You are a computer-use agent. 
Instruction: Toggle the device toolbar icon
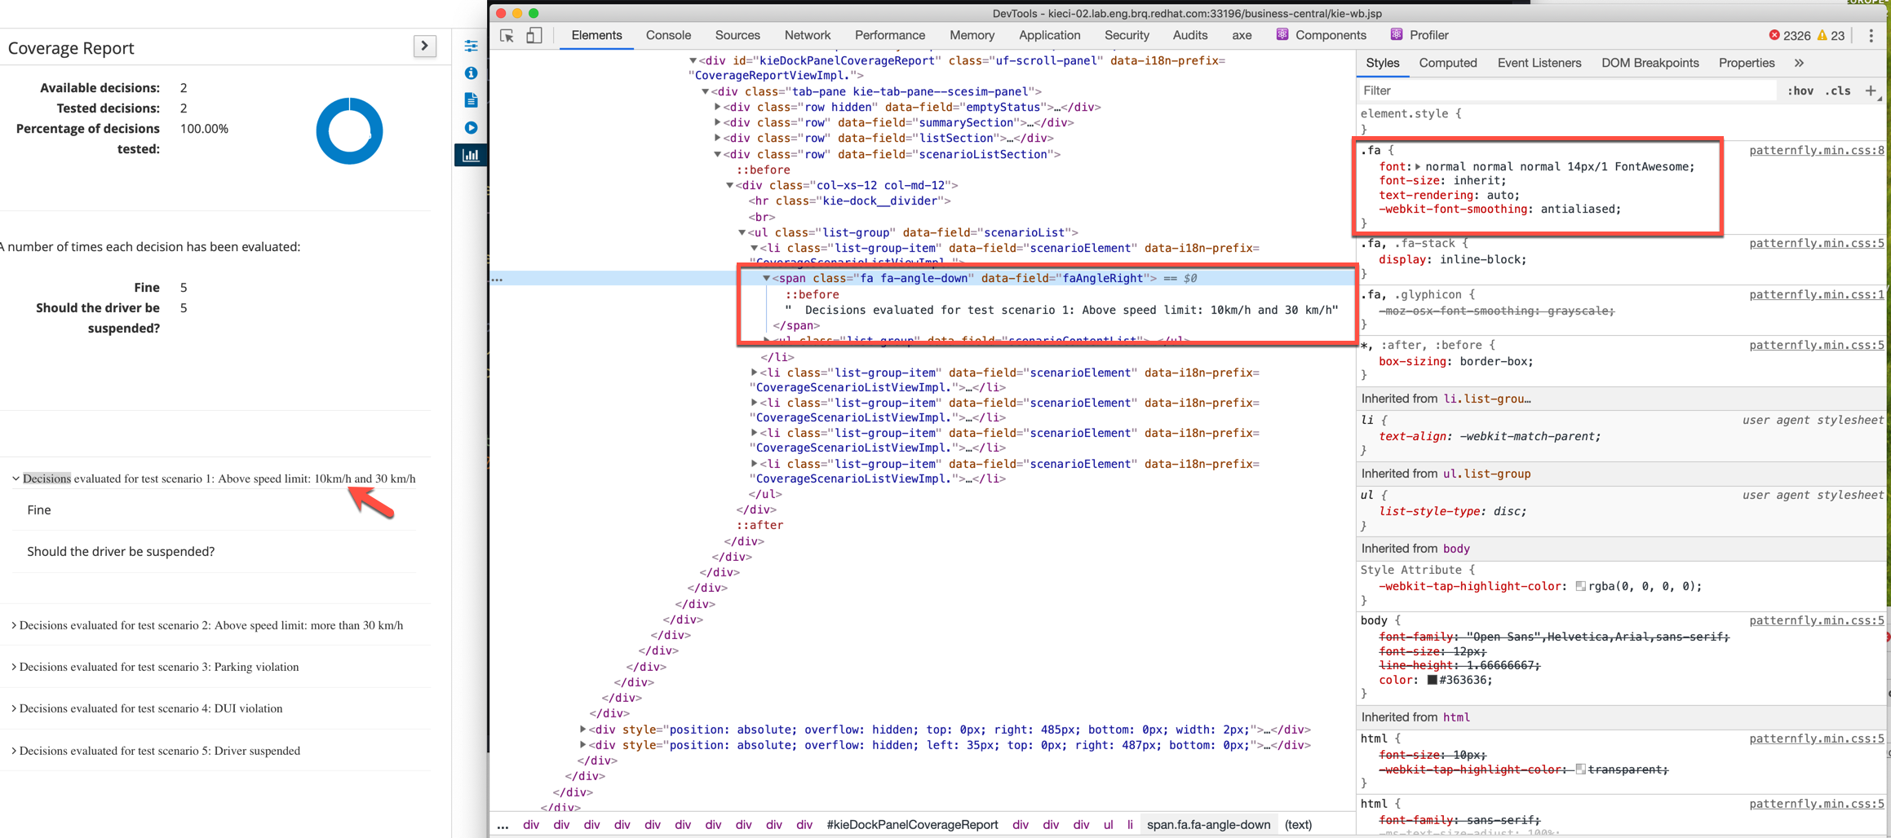click(534, 36)
